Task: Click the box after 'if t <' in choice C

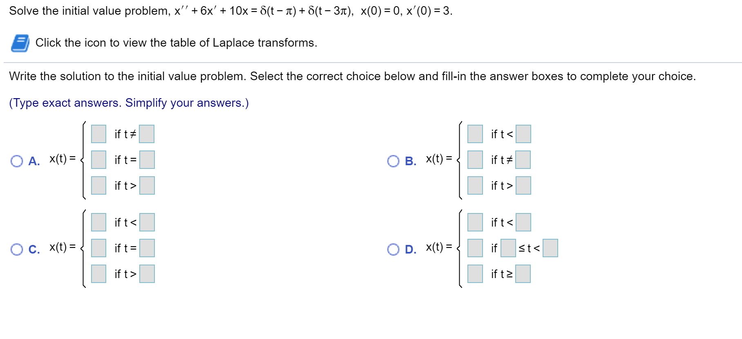Action: click(147, 222)
